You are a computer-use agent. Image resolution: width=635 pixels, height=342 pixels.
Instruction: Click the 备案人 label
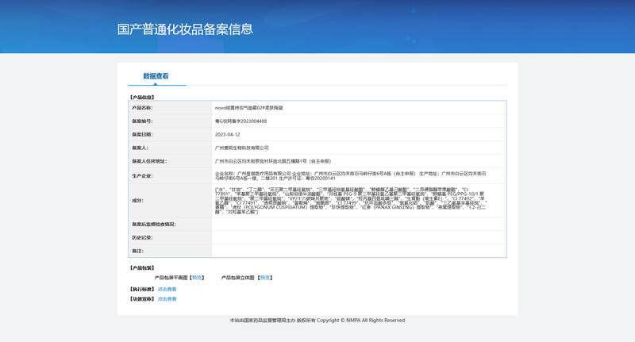click(x=140, y=148)
